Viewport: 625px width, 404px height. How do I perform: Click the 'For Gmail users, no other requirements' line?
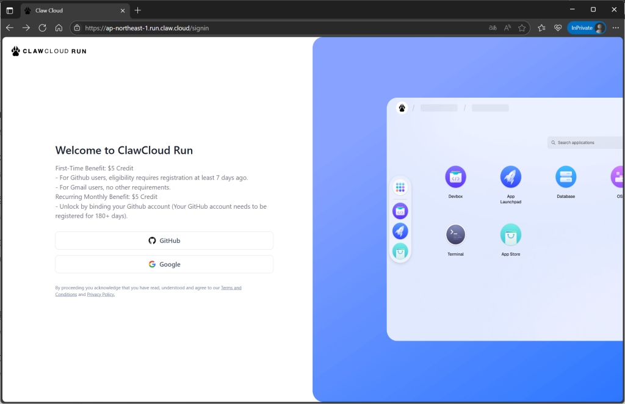click(x=113, y=187)
